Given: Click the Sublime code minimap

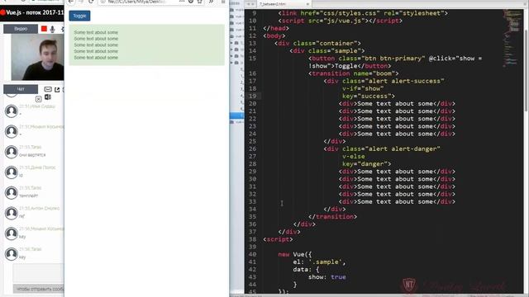Looking at the screenshot, I should [512, 39].
